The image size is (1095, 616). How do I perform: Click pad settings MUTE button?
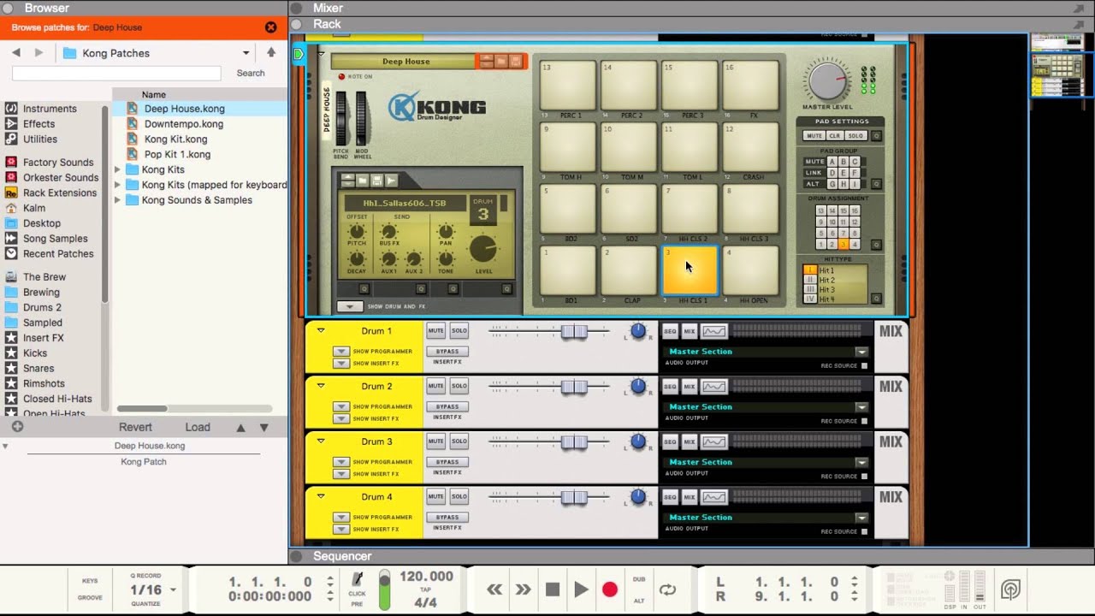[x=814, y=136]
